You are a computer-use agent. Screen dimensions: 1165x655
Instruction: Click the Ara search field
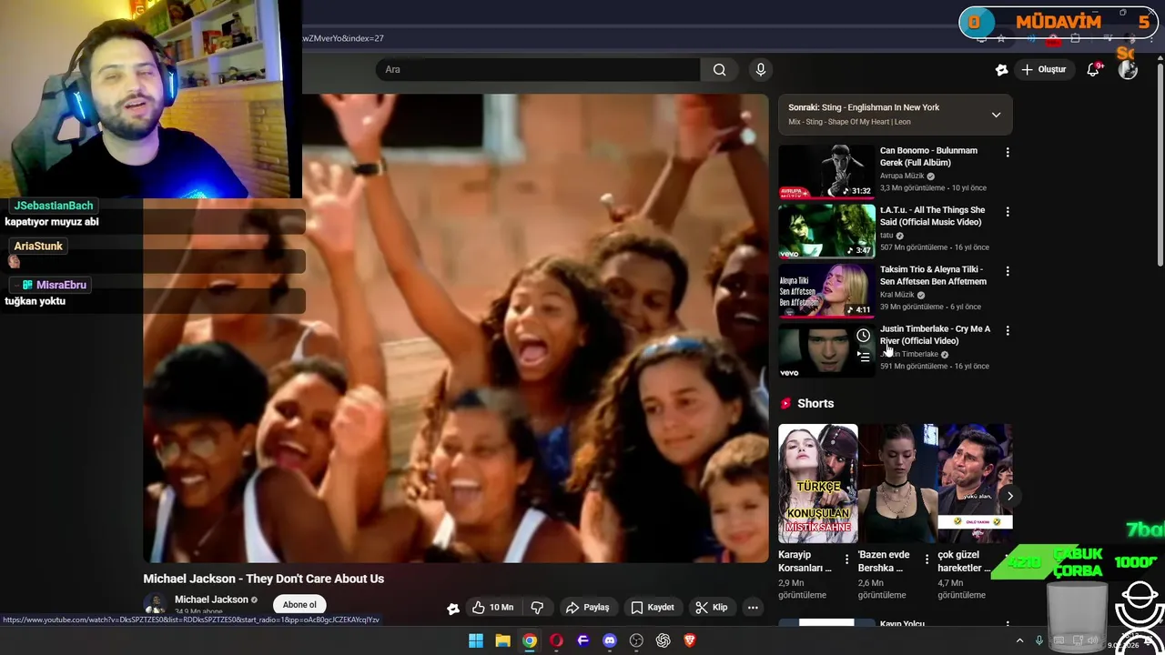(x=538, y=69)
